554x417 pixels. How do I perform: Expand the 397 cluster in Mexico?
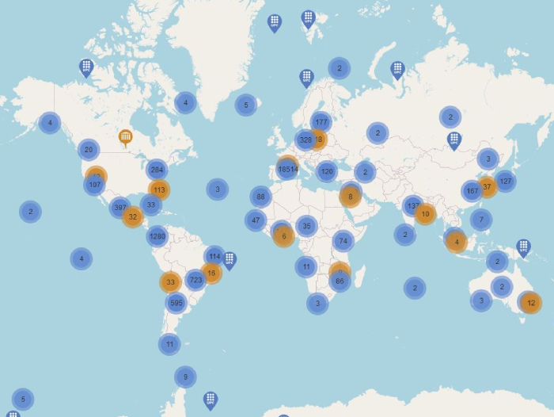(120, 208)
